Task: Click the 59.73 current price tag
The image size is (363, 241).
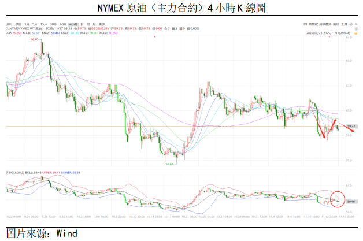Action: coord(351,126)
